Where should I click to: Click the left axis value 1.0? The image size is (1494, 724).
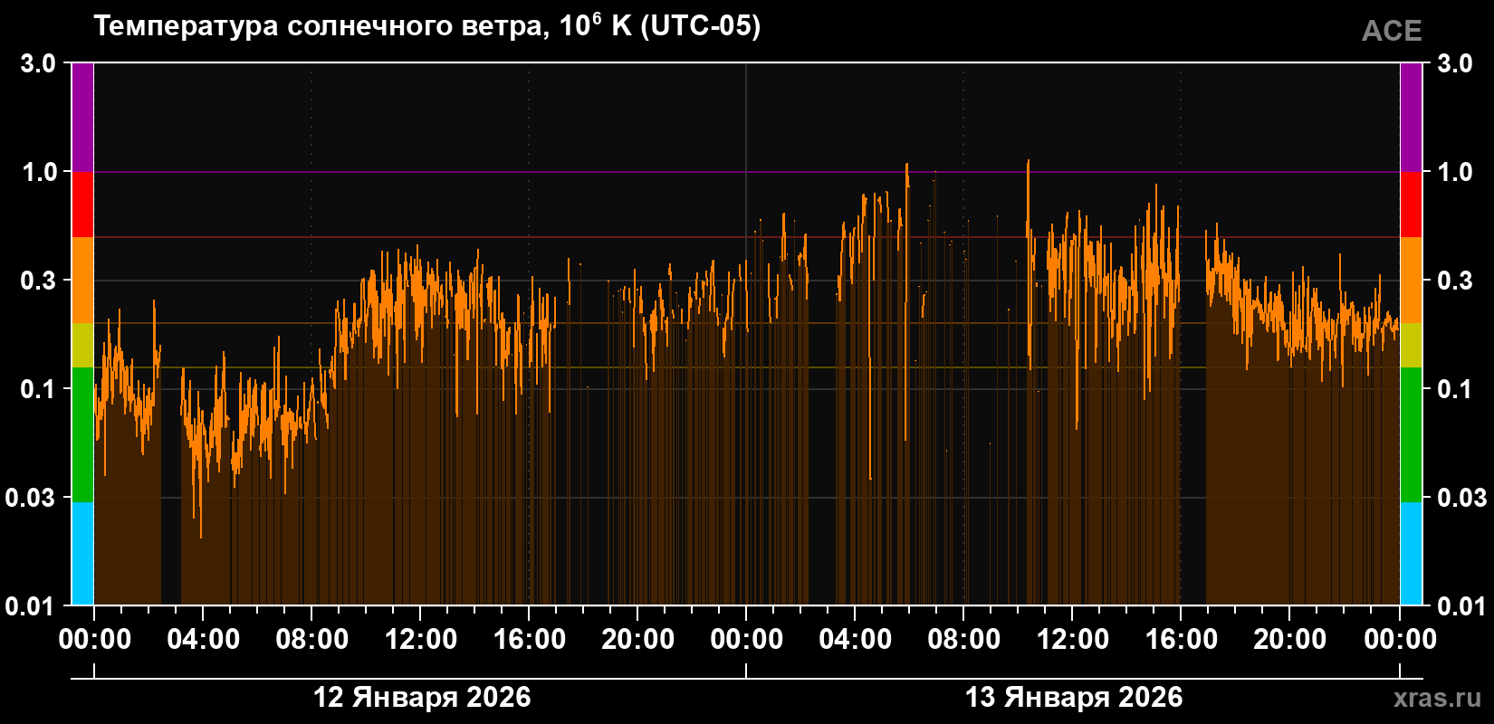pos(38,172)
